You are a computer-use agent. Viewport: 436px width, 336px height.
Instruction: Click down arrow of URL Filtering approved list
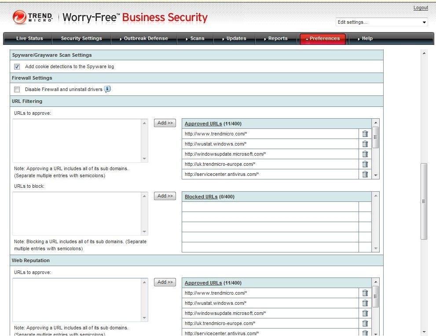(376, 175)
